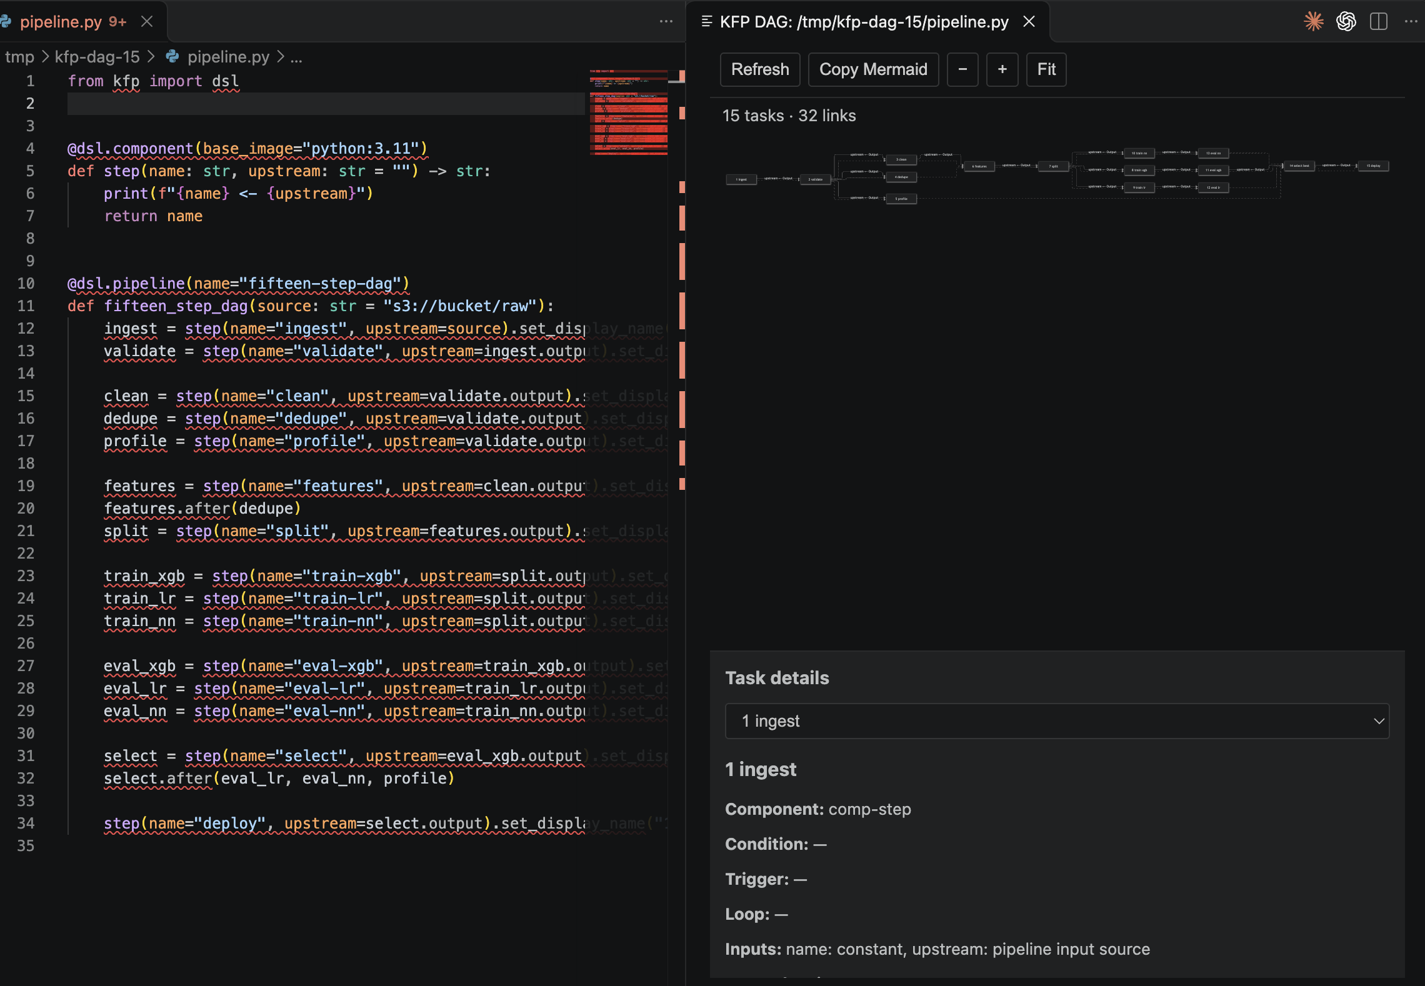Click the Refresh button
Image resolution: width=1425 pixels, height=986 pixels.
pos(760,69)
